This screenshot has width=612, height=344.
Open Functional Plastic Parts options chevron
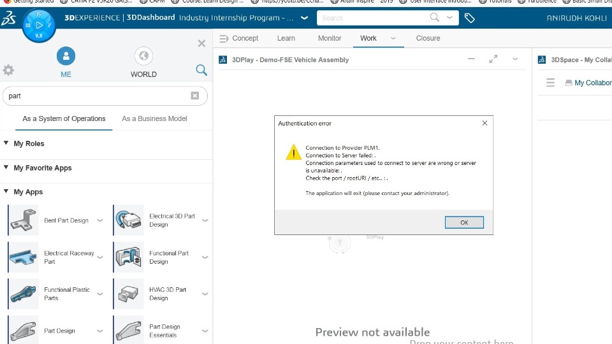[100, 294]
